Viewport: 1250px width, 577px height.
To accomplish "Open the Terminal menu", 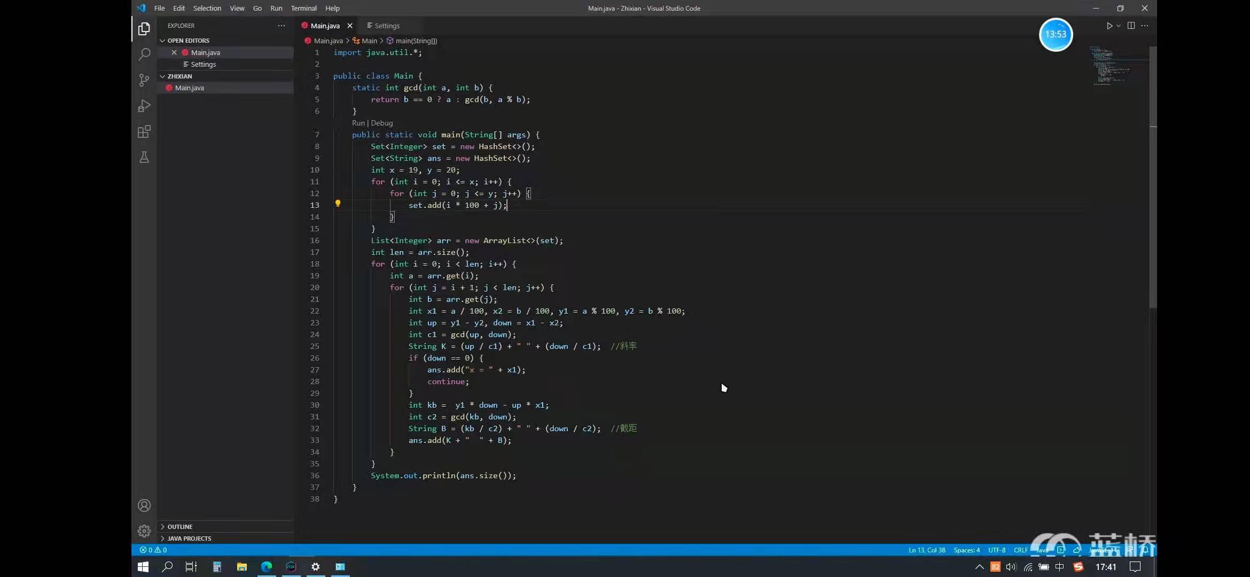I will [303, 8].
